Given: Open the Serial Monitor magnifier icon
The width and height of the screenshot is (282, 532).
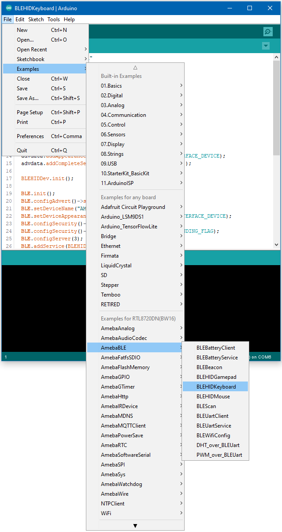Looking at the screenshot, I should [267, 31].
